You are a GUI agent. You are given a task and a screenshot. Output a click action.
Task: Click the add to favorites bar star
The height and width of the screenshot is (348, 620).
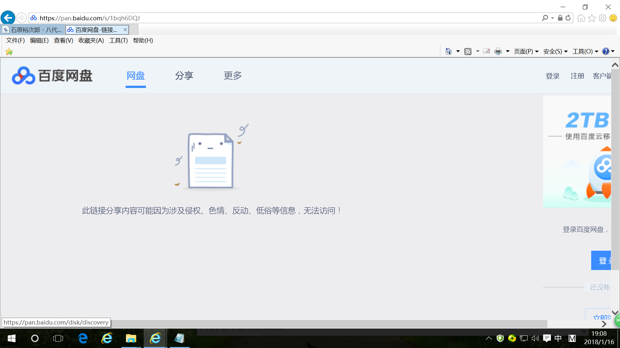point(9,52)
